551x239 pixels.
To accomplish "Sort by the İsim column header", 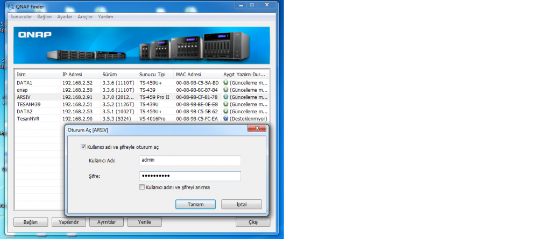I will pos(37,75).
